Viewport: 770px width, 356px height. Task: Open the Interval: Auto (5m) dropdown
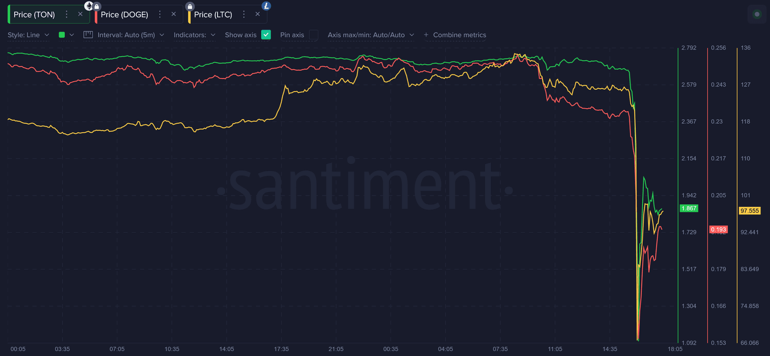130,35
